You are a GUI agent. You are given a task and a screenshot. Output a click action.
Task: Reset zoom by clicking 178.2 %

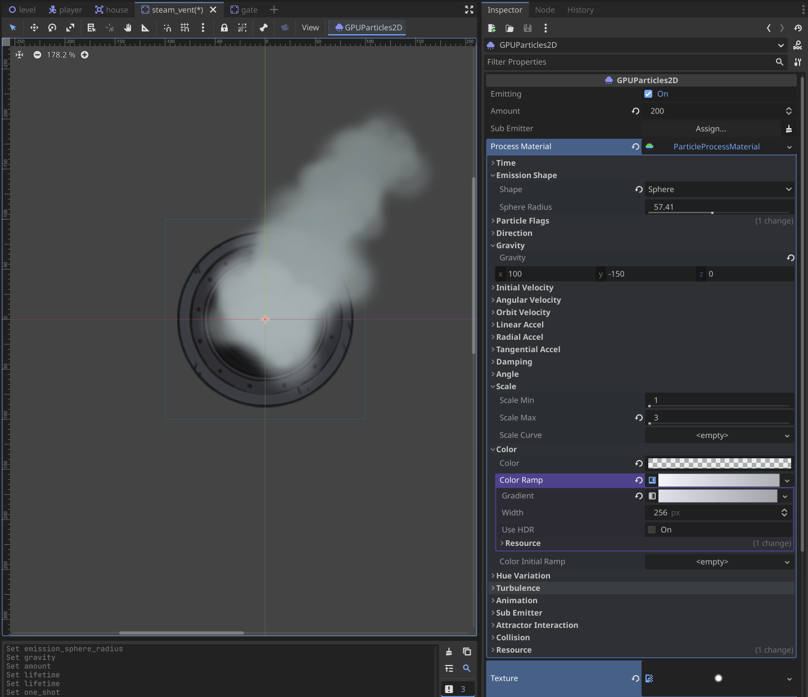(61, 54)
